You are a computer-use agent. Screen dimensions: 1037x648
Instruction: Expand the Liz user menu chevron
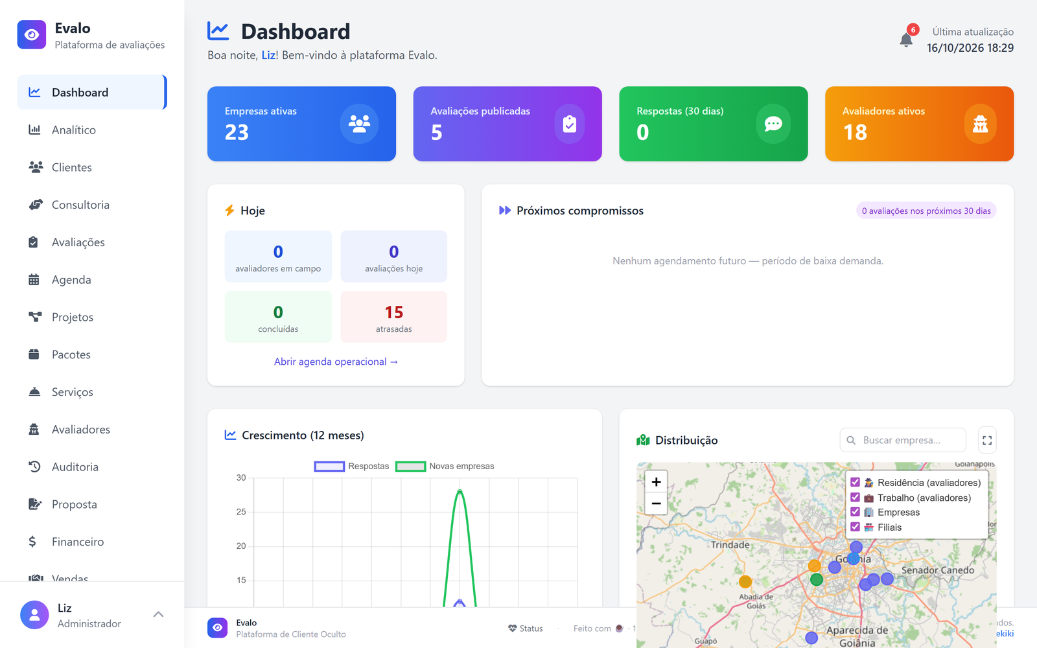pos(158,614)
